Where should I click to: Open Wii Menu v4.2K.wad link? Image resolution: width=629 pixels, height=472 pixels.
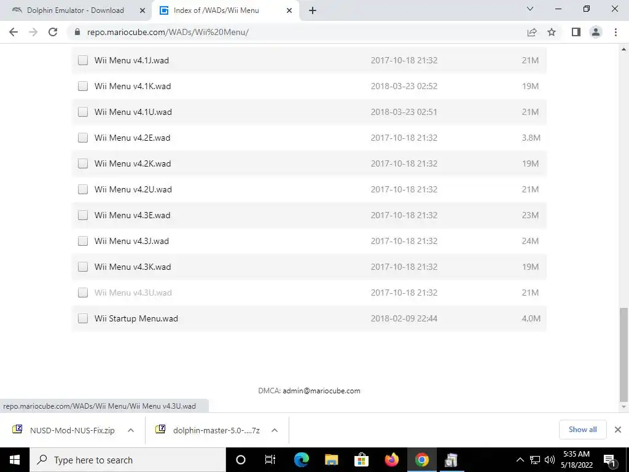click(x=133, y=163)
